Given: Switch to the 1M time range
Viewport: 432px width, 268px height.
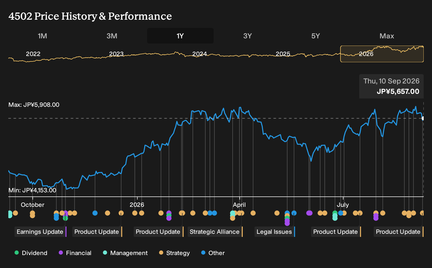Looking at the screenshot, I should pyautogui.click(x=42, y=36).
